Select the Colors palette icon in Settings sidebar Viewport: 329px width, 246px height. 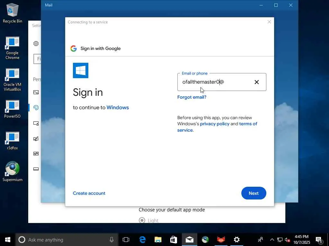[36, 108]
